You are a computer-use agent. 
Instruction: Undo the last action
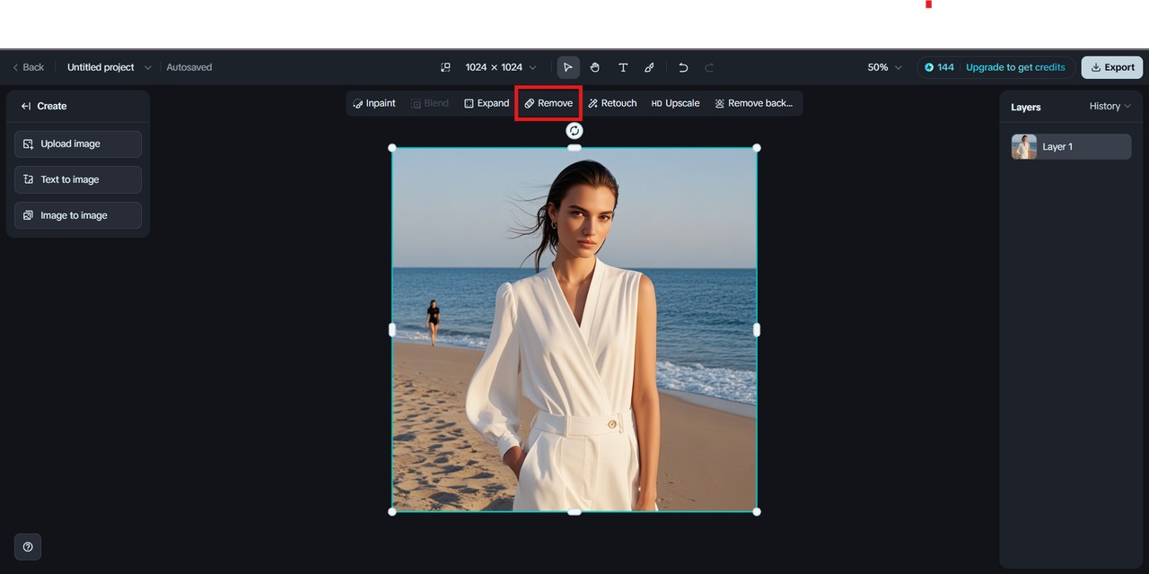coord(683,67)
